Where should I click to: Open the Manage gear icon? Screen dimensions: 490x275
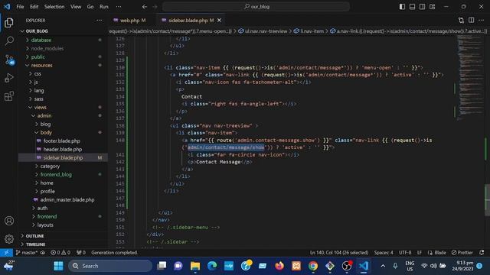point(9,239)
